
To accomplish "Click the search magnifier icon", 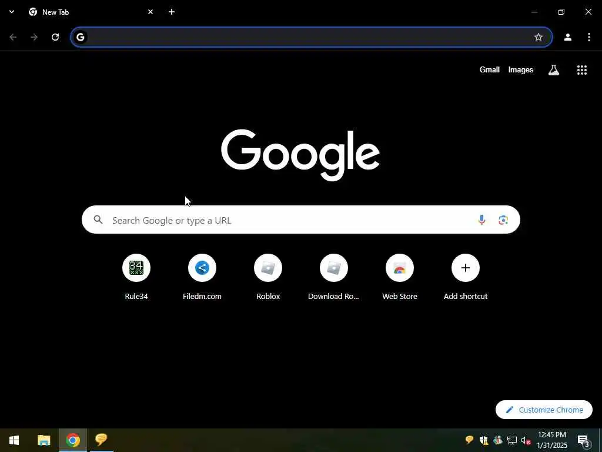I will click(98, 220).
